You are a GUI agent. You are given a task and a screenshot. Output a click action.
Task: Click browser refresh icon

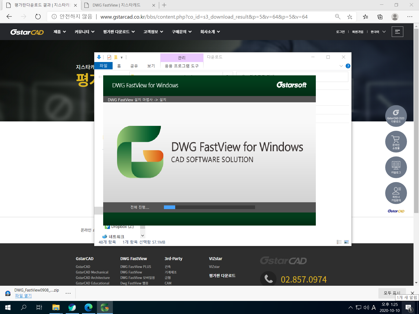[38, 17]
